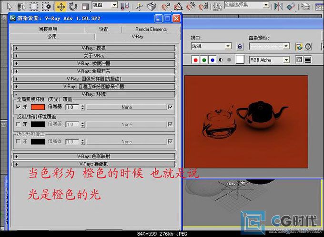Expand 关于 VRay rollout
The height and width of the screenshot is (237, 324).
94,56
